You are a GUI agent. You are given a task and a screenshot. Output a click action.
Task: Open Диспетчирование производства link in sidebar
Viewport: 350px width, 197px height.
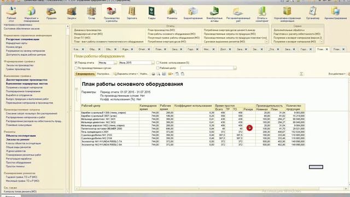tap(27, 80)
